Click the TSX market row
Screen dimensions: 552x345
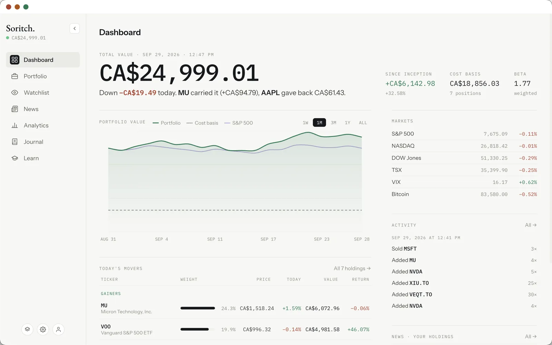464,170
